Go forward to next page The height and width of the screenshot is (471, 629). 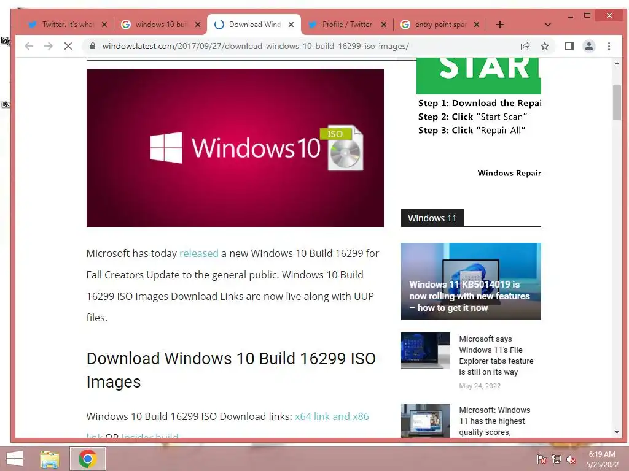tap(49, 46)
